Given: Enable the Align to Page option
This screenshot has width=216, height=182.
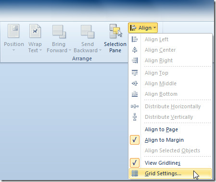Looking at the screenshot, I should click(x=161, y=129).
